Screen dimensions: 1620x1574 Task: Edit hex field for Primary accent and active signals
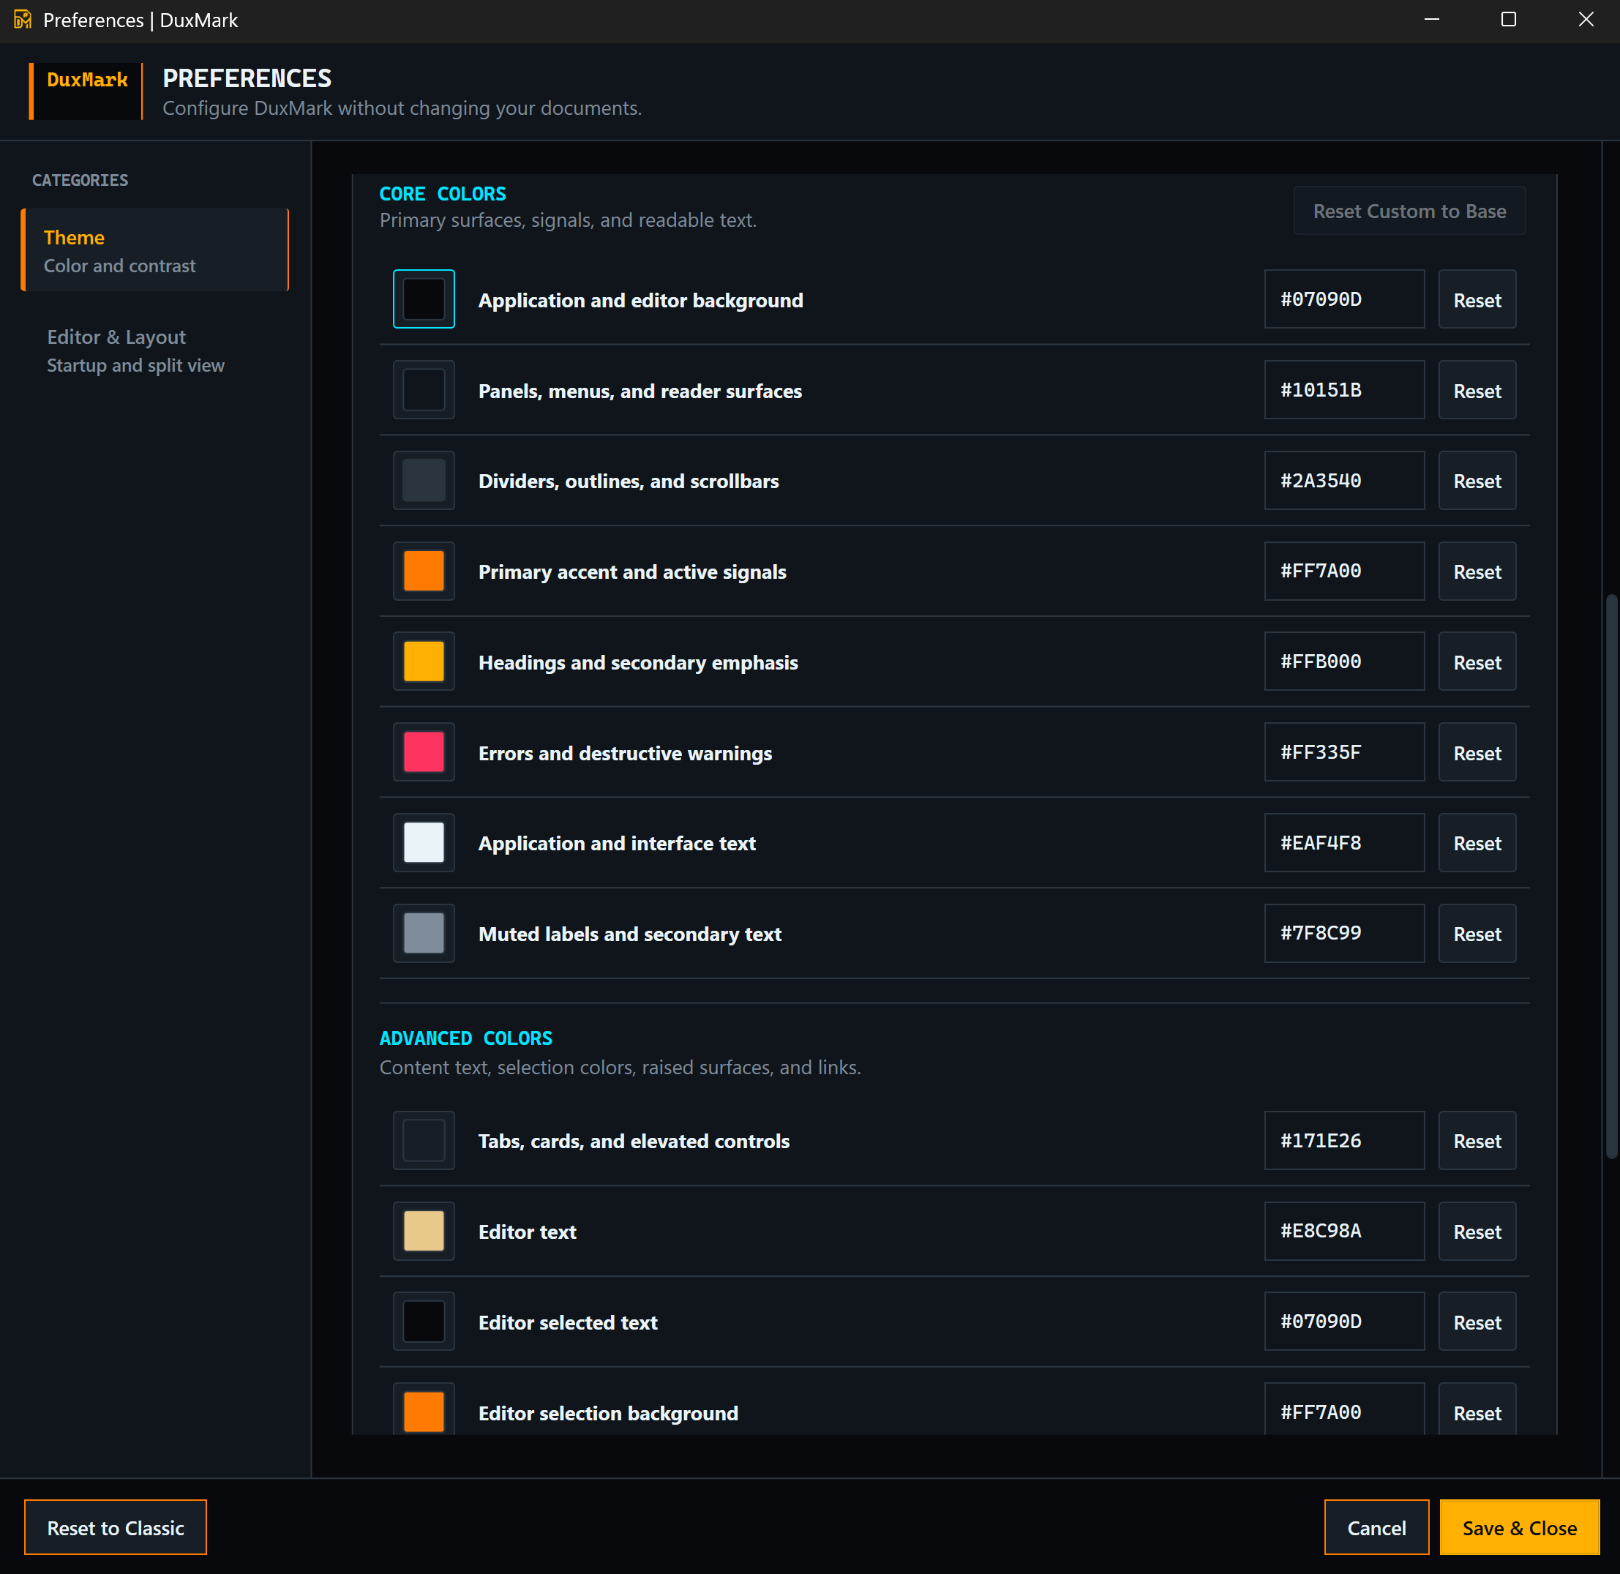[1345, 571]
